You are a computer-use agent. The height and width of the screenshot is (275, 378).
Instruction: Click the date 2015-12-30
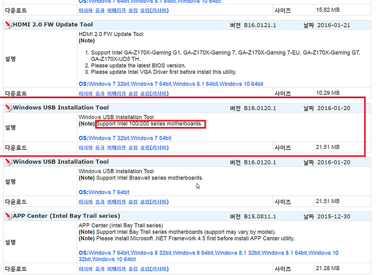(334, 217)
